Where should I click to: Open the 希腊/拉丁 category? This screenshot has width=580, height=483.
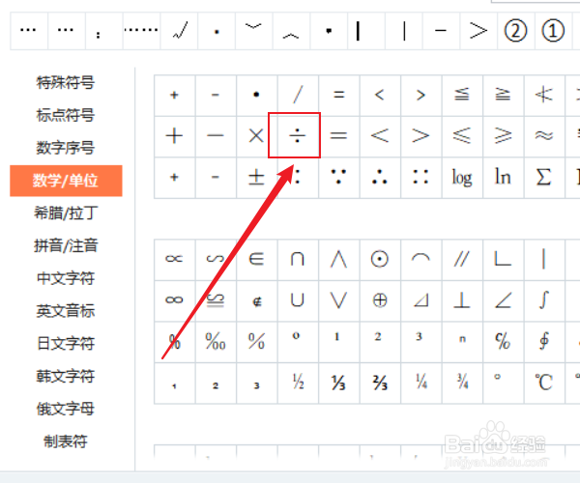click(66, 213)
